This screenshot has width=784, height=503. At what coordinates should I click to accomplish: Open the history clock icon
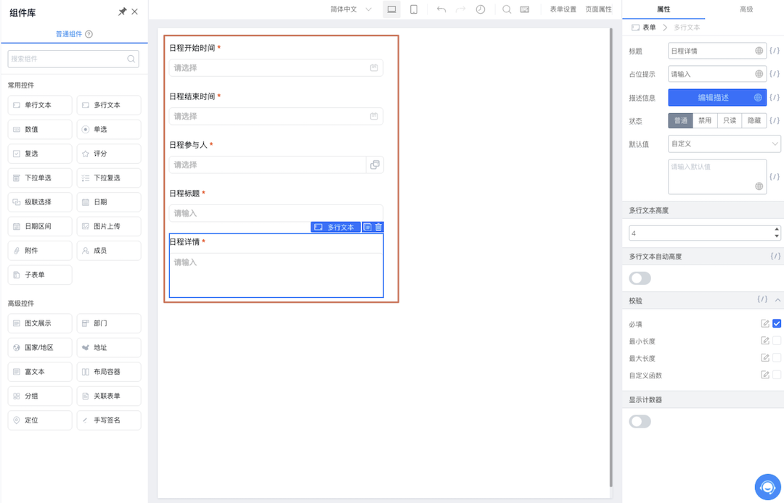480,9
